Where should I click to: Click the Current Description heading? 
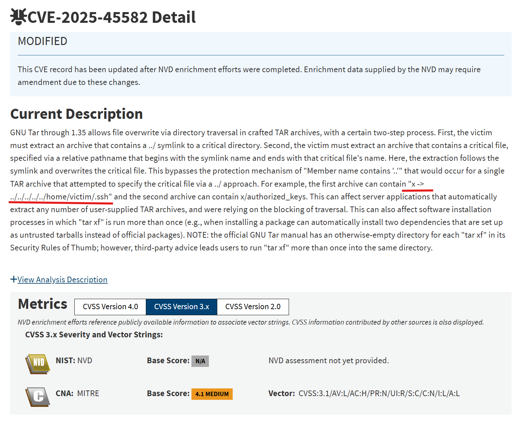pos(76,114)
